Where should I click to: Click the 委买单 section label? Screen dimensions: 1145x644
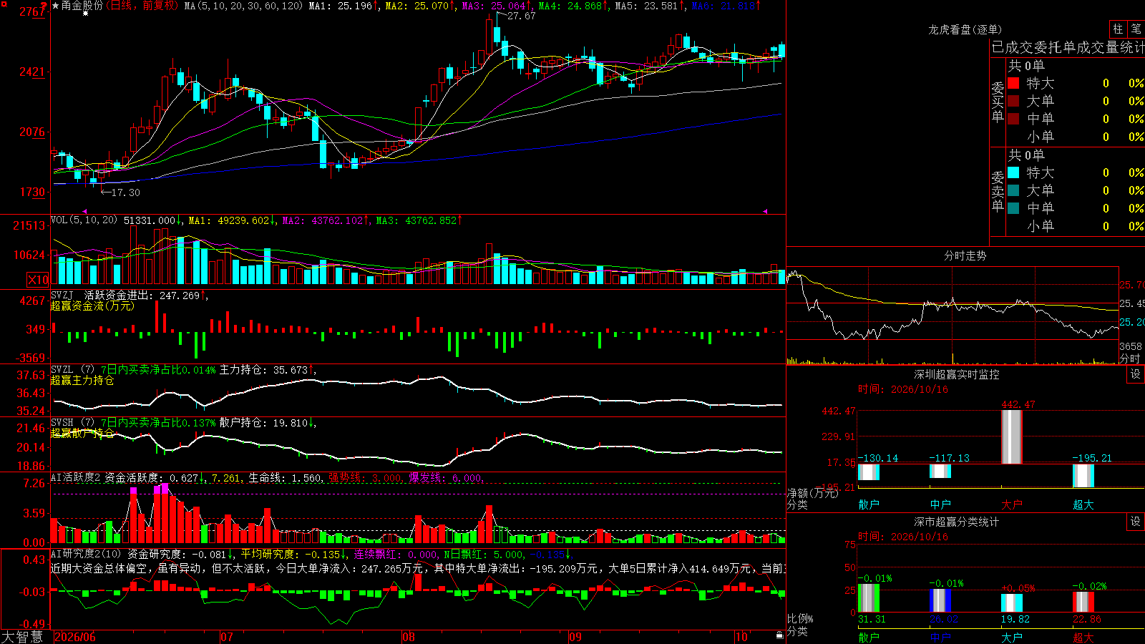pyautogui.click(x=998, y=102)
